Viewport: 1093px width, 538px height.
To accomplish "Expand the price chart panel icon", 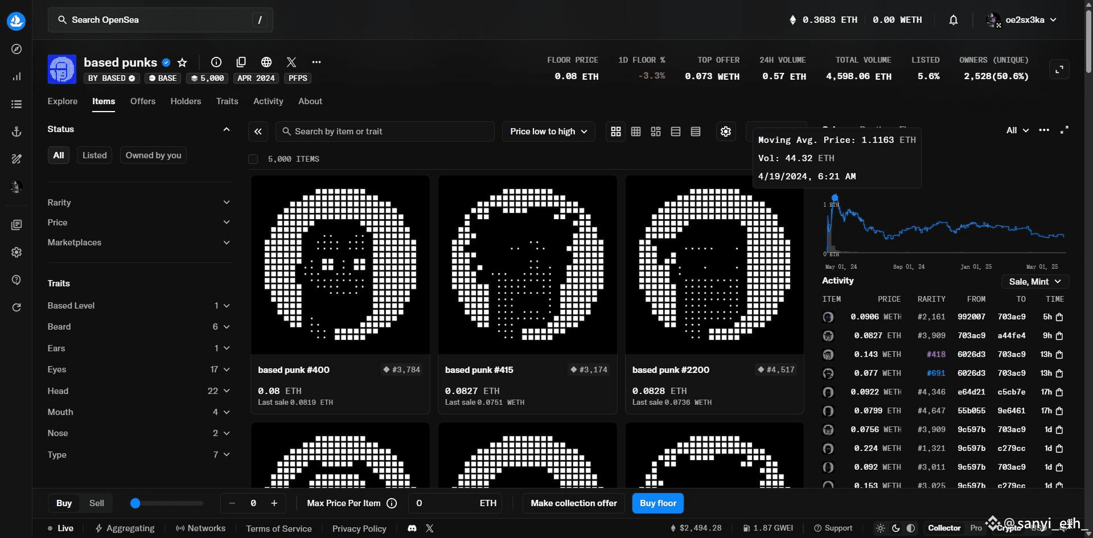I will tap(1065, 130).
